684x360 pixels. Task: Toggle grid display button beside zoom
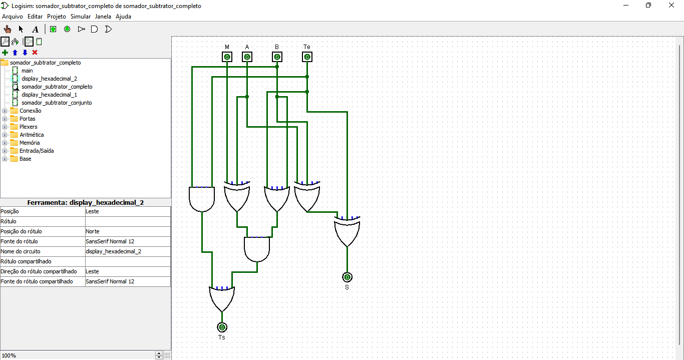tap(167, 355)
